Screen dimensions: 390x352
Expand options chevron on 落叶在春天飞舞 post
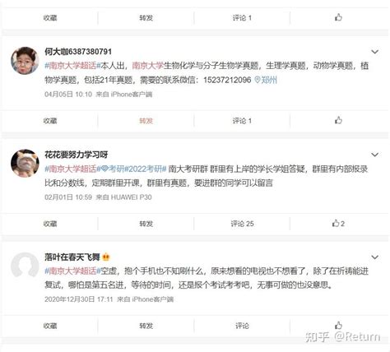(374, 257)
